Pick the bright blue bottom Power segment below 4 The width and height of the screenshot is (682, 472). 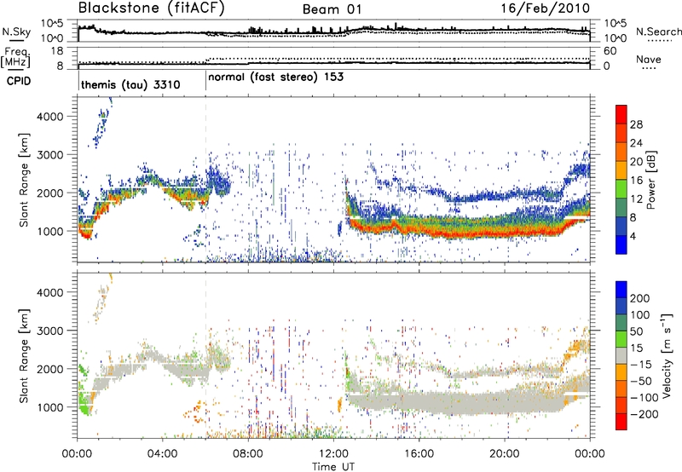621,245
